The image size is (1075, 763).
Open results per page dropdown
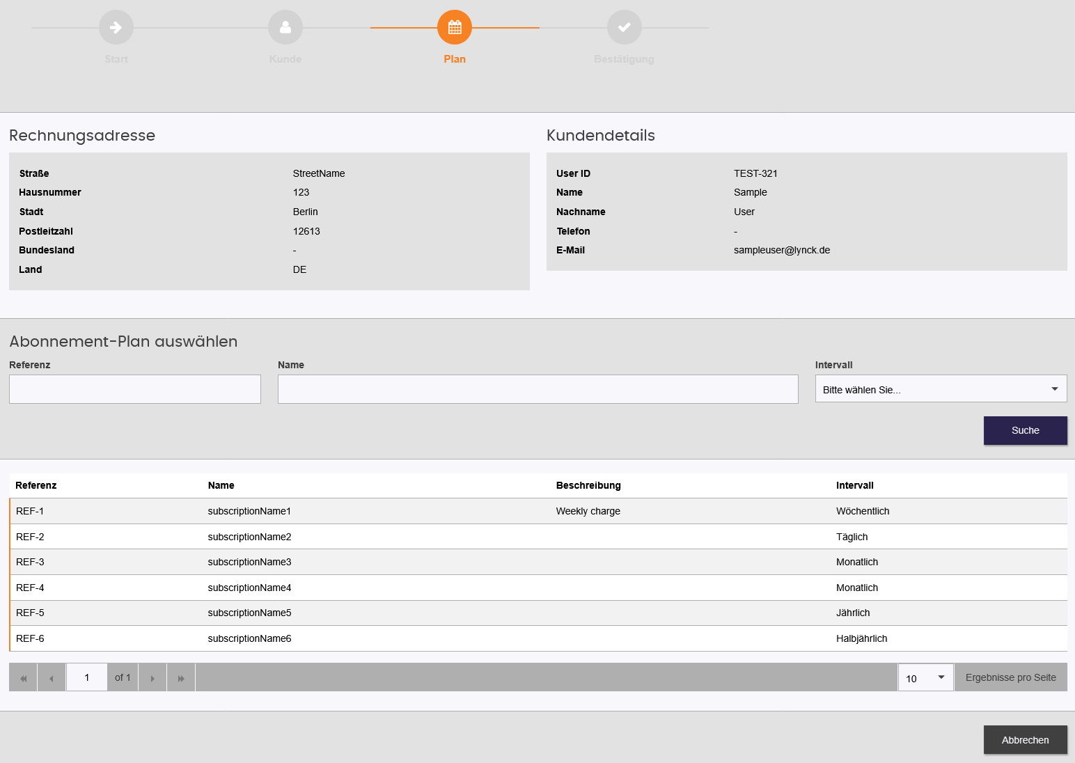925,678
